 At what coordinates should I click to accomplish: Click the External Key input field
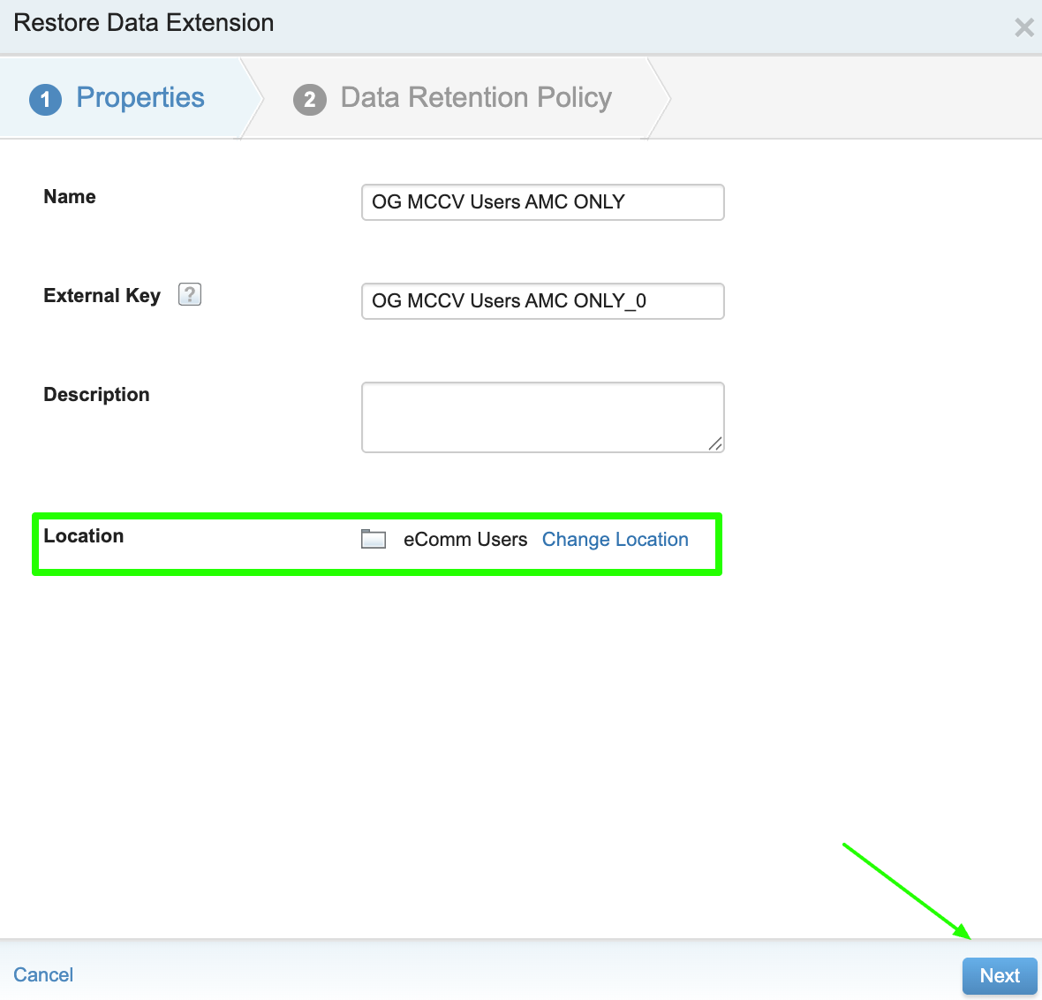coord(542,301)
